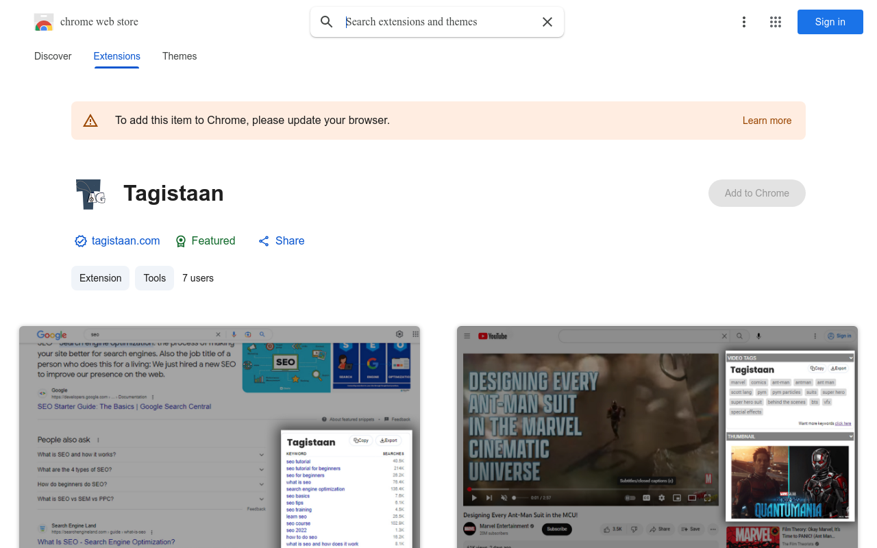877x548 pixels.
Task: Click the Share icon
Action: click(264, 241)
